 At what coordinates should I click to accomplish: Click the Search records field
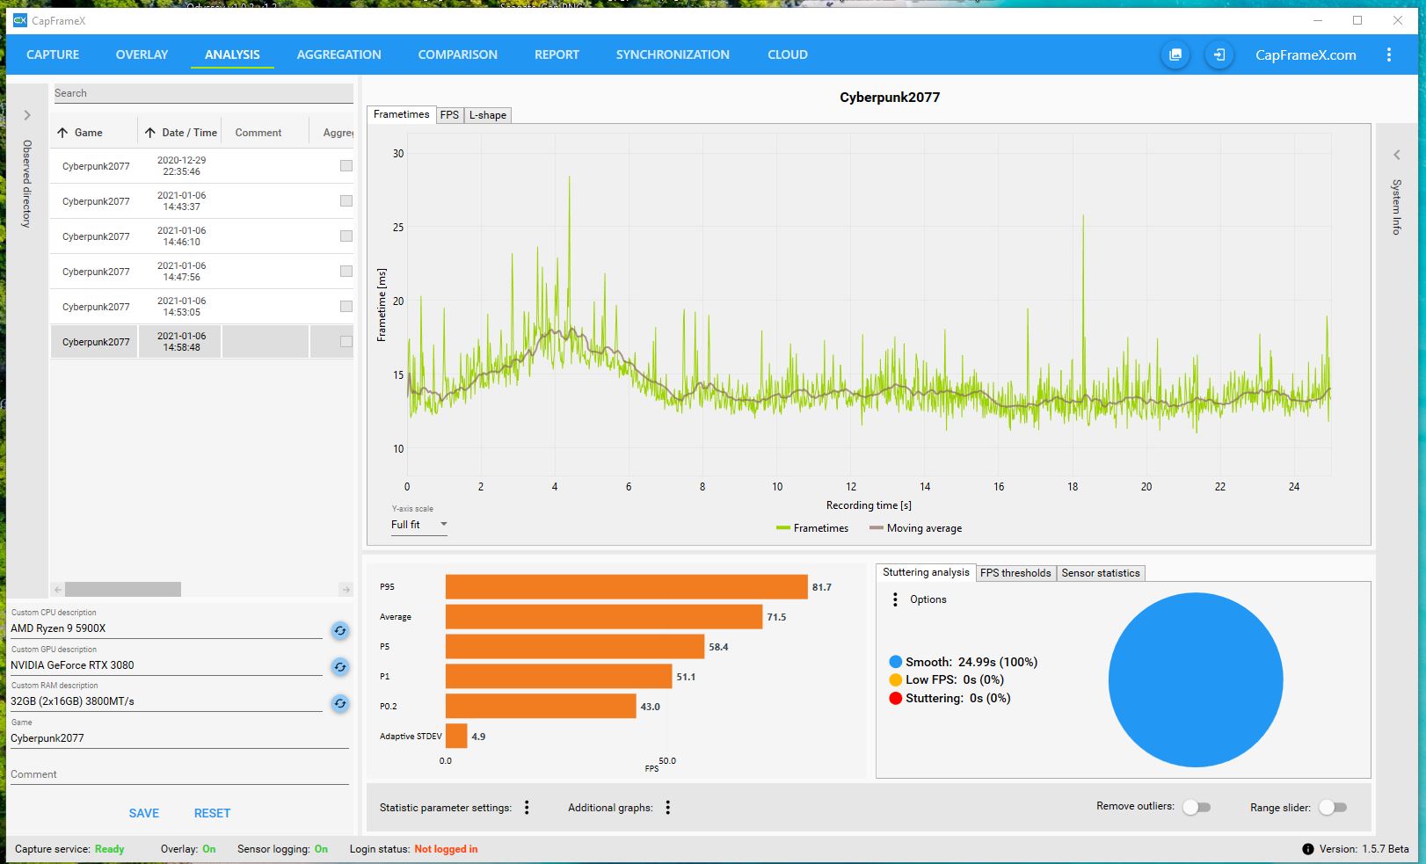[x=203, y=93]
